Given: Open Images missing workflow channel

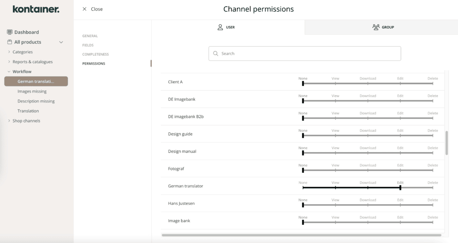Looking at the screenshot, I should coord(32,91).
